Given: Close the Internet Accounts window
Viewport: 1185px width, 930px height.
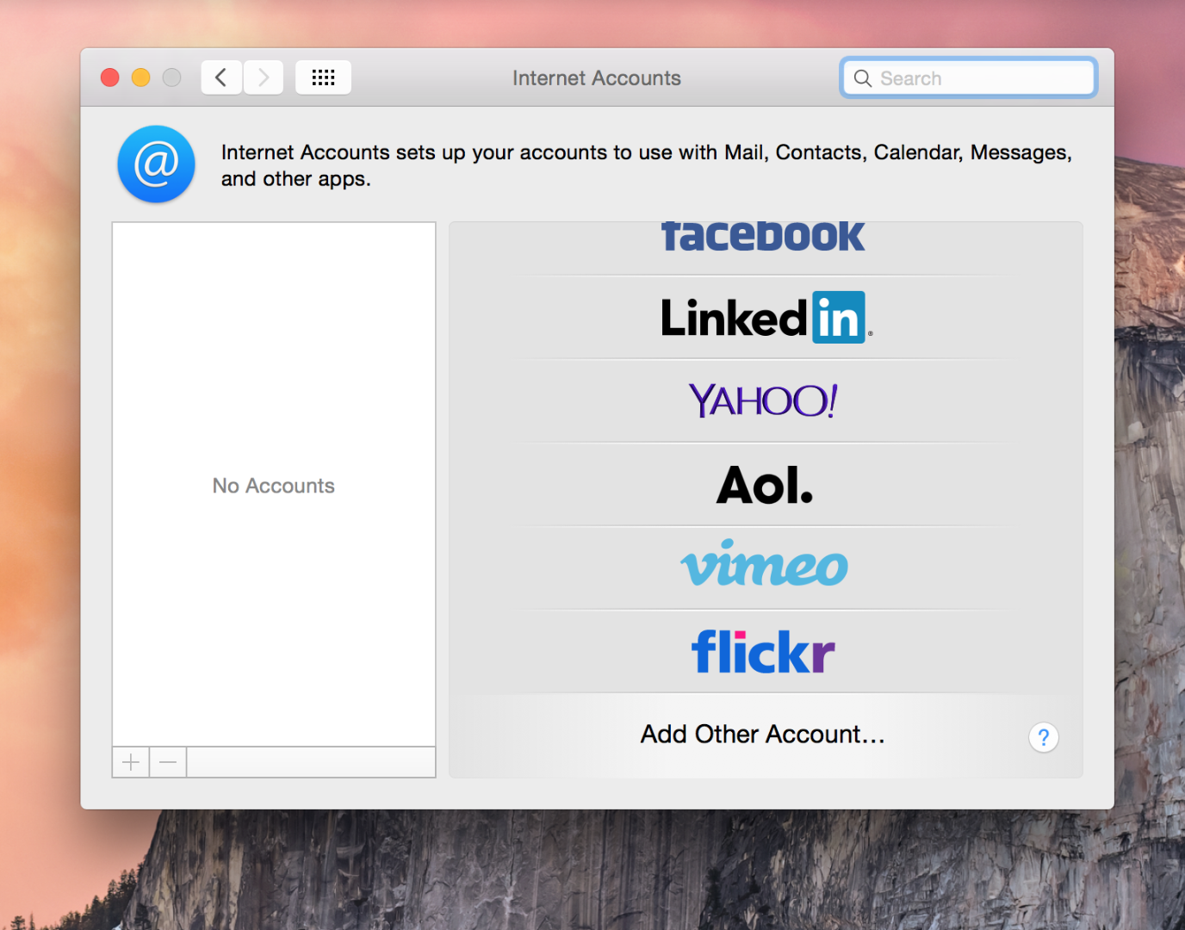Looking at the screenshot, I should tap(110, 77).
